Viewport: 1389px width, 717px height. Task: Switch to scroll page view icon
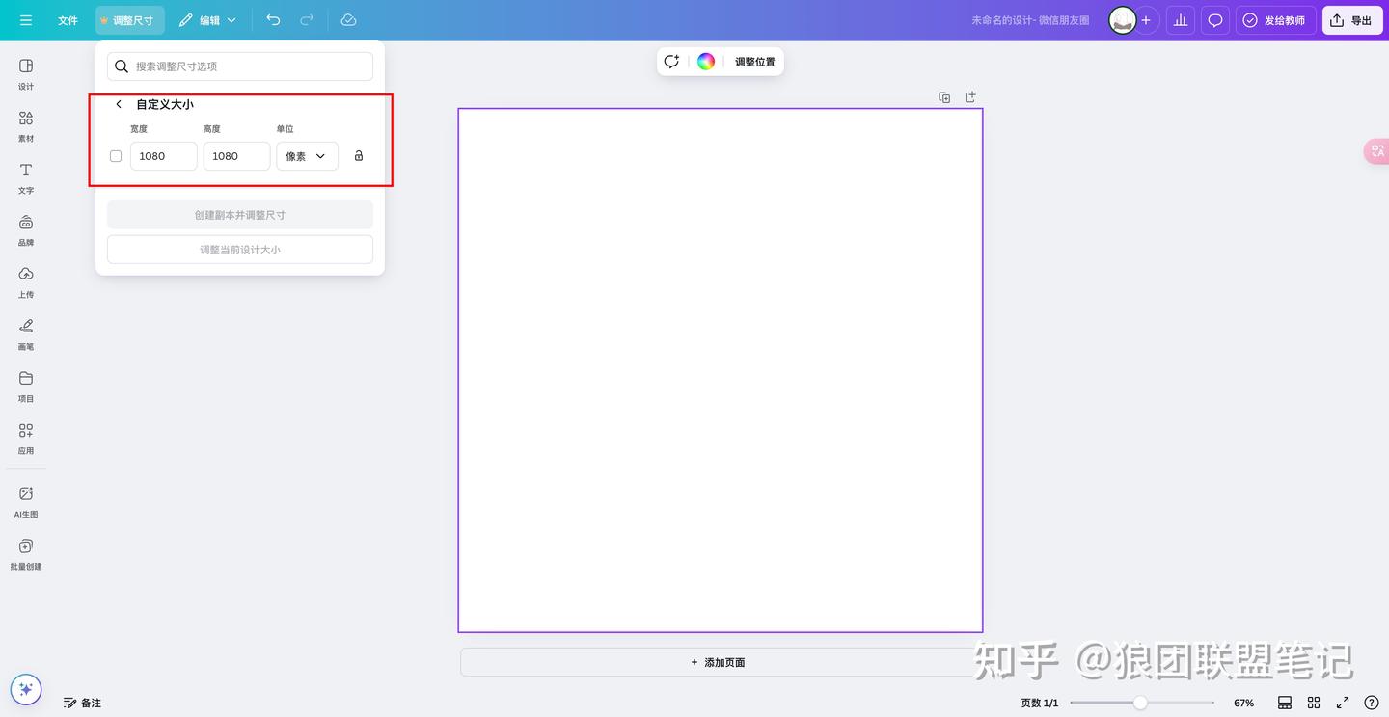tap(1285, 703)
